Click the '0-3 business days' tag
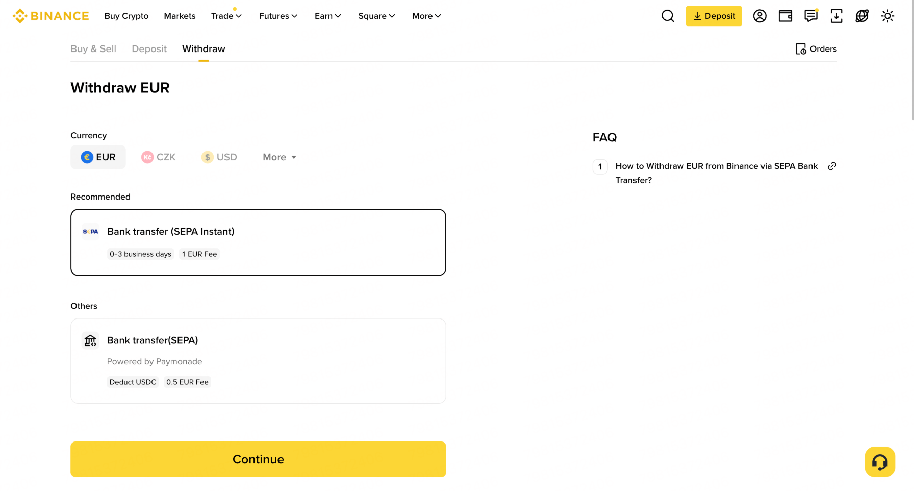This screenshot has height=491, width=914. pyautogui.click(x=140, y=254)
